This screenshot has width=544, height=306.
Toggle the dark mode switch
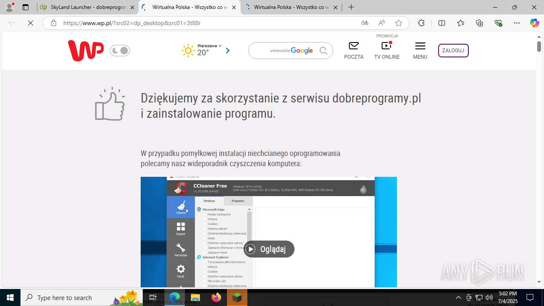120,51
